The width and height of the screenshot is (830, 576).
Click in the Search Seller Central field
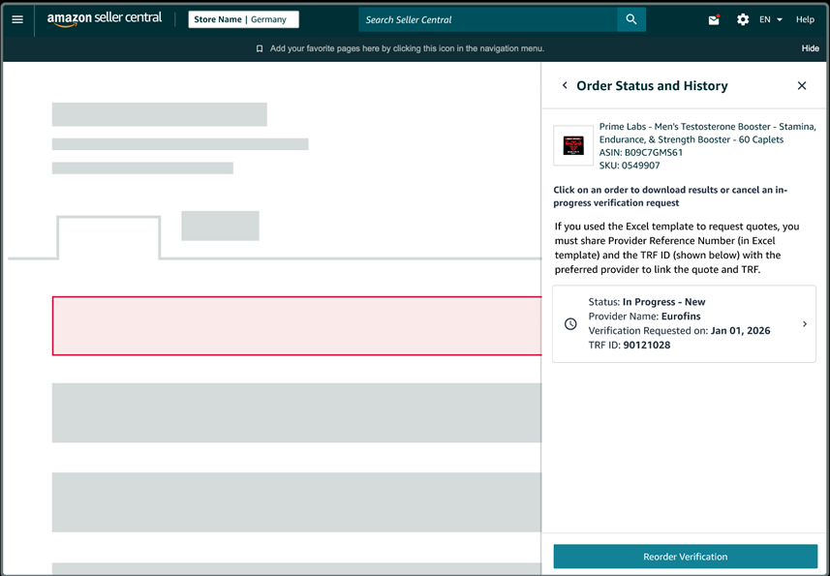pyautogui.click(x=488, y=19)
